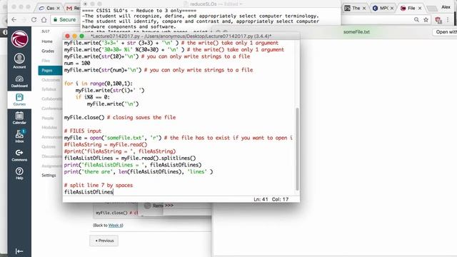457x257 pixels.
Task: Open the Syllabus course link
Action: pos(49,89)
